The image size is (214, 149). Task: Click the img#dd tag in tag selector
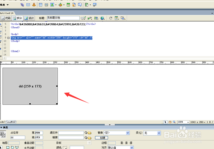coord(11,122)
